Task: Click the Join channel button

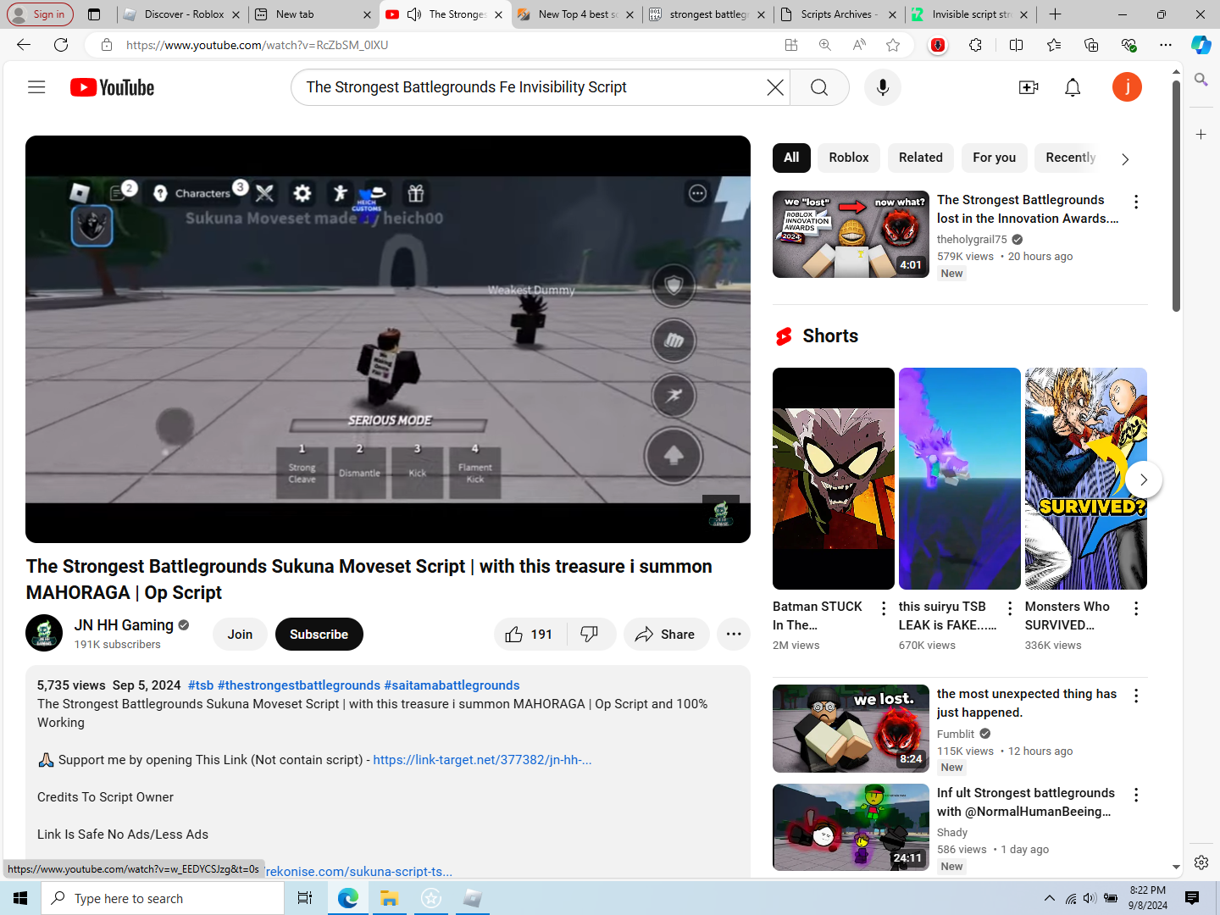Action: 240,635
